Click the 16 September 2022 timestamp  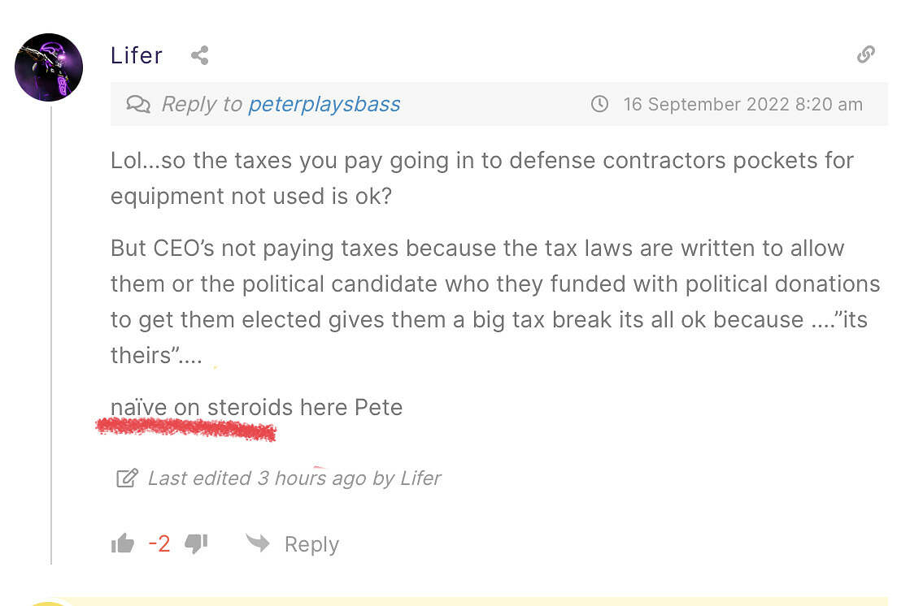742,104
